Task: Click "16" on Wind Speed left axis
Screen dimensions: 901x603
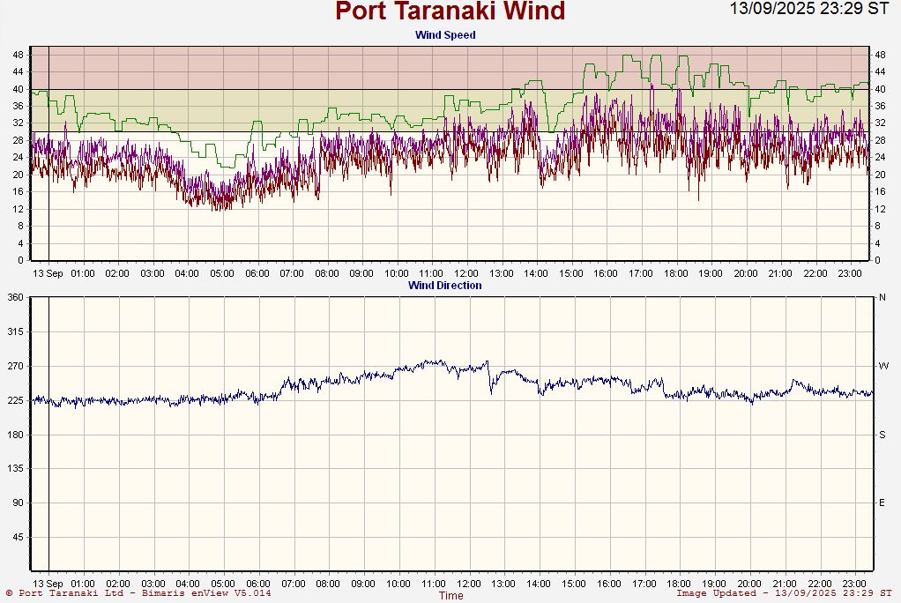Action: tap(18, 191)
